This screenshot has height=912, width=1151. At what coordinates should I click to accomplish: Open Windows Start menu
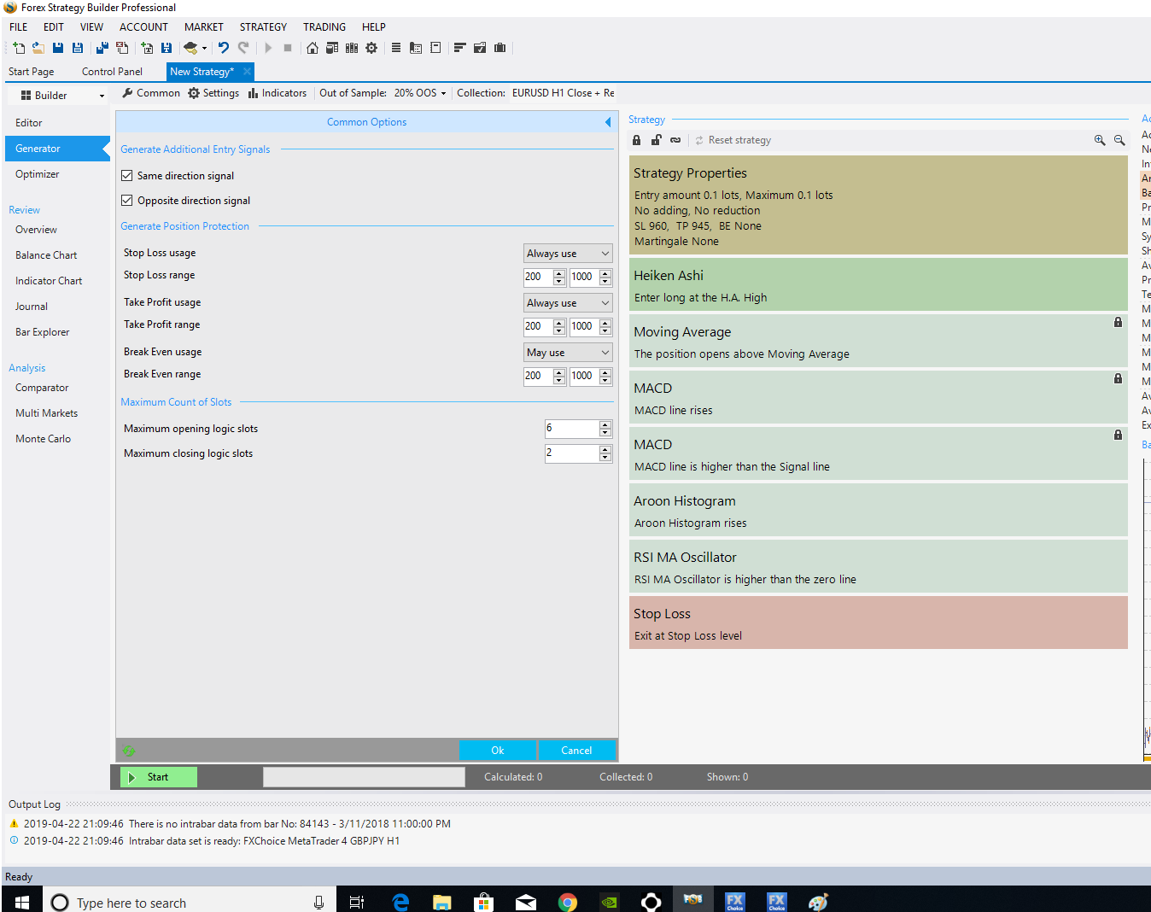pos(22,903)
